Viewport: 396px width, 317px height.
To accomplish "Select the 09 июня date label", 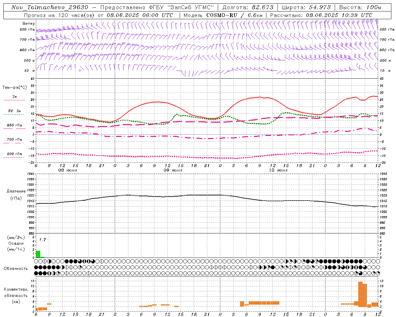I will pyautogui.click(x=173, y=170).
